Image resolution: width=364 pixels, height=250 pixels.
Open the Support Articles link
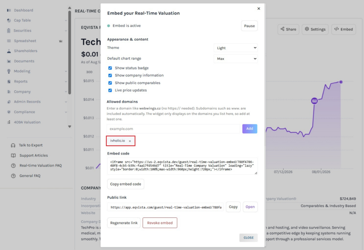34,156
